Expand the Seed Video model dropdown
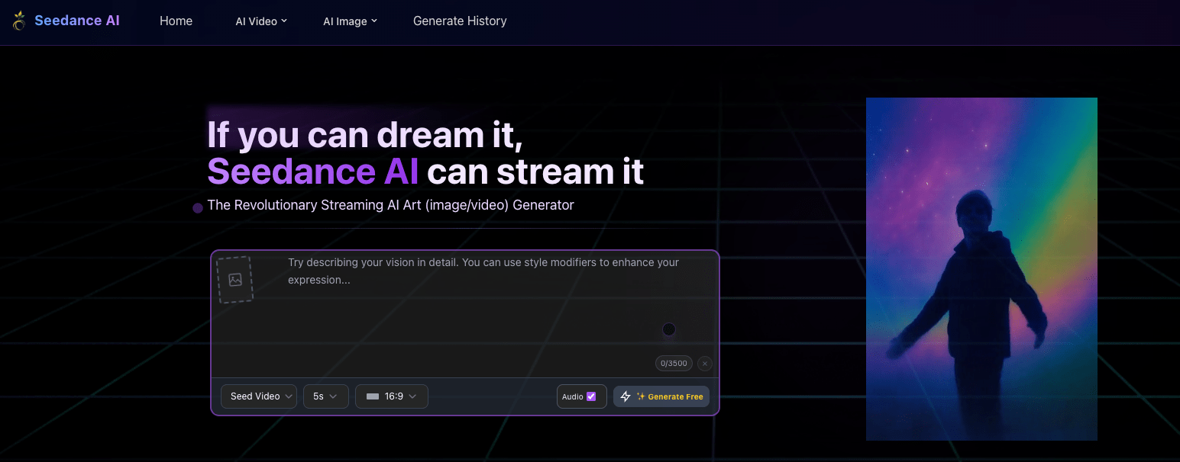This screenshot has width=1180, height=462. [x=259, y=396]
